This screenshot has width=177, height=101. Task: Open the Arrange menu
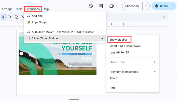click(7, 9)
